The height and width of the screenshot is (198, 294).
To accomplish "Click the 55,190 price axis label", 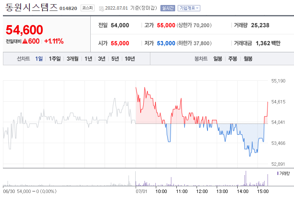I will coord(278,81).
